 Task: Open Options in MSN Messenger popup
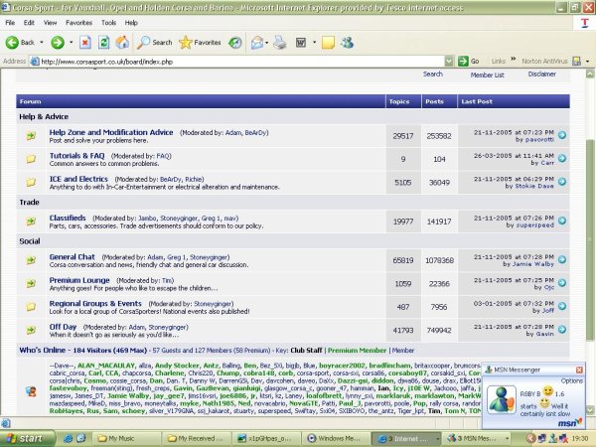[572, 379]
